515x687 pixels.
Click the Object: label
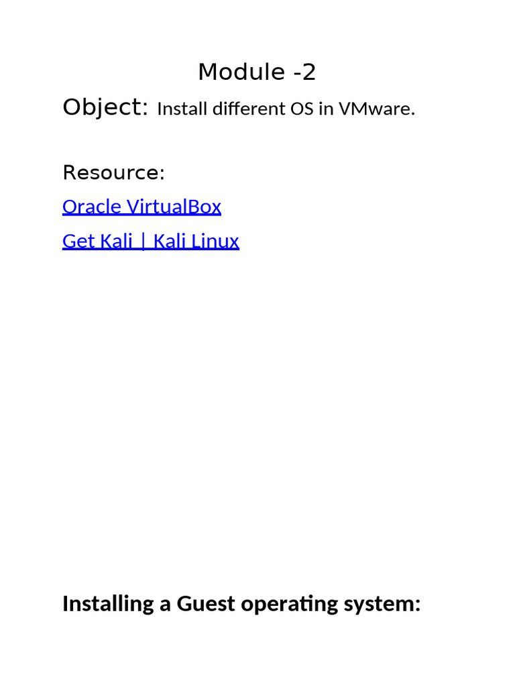(105, 107)
